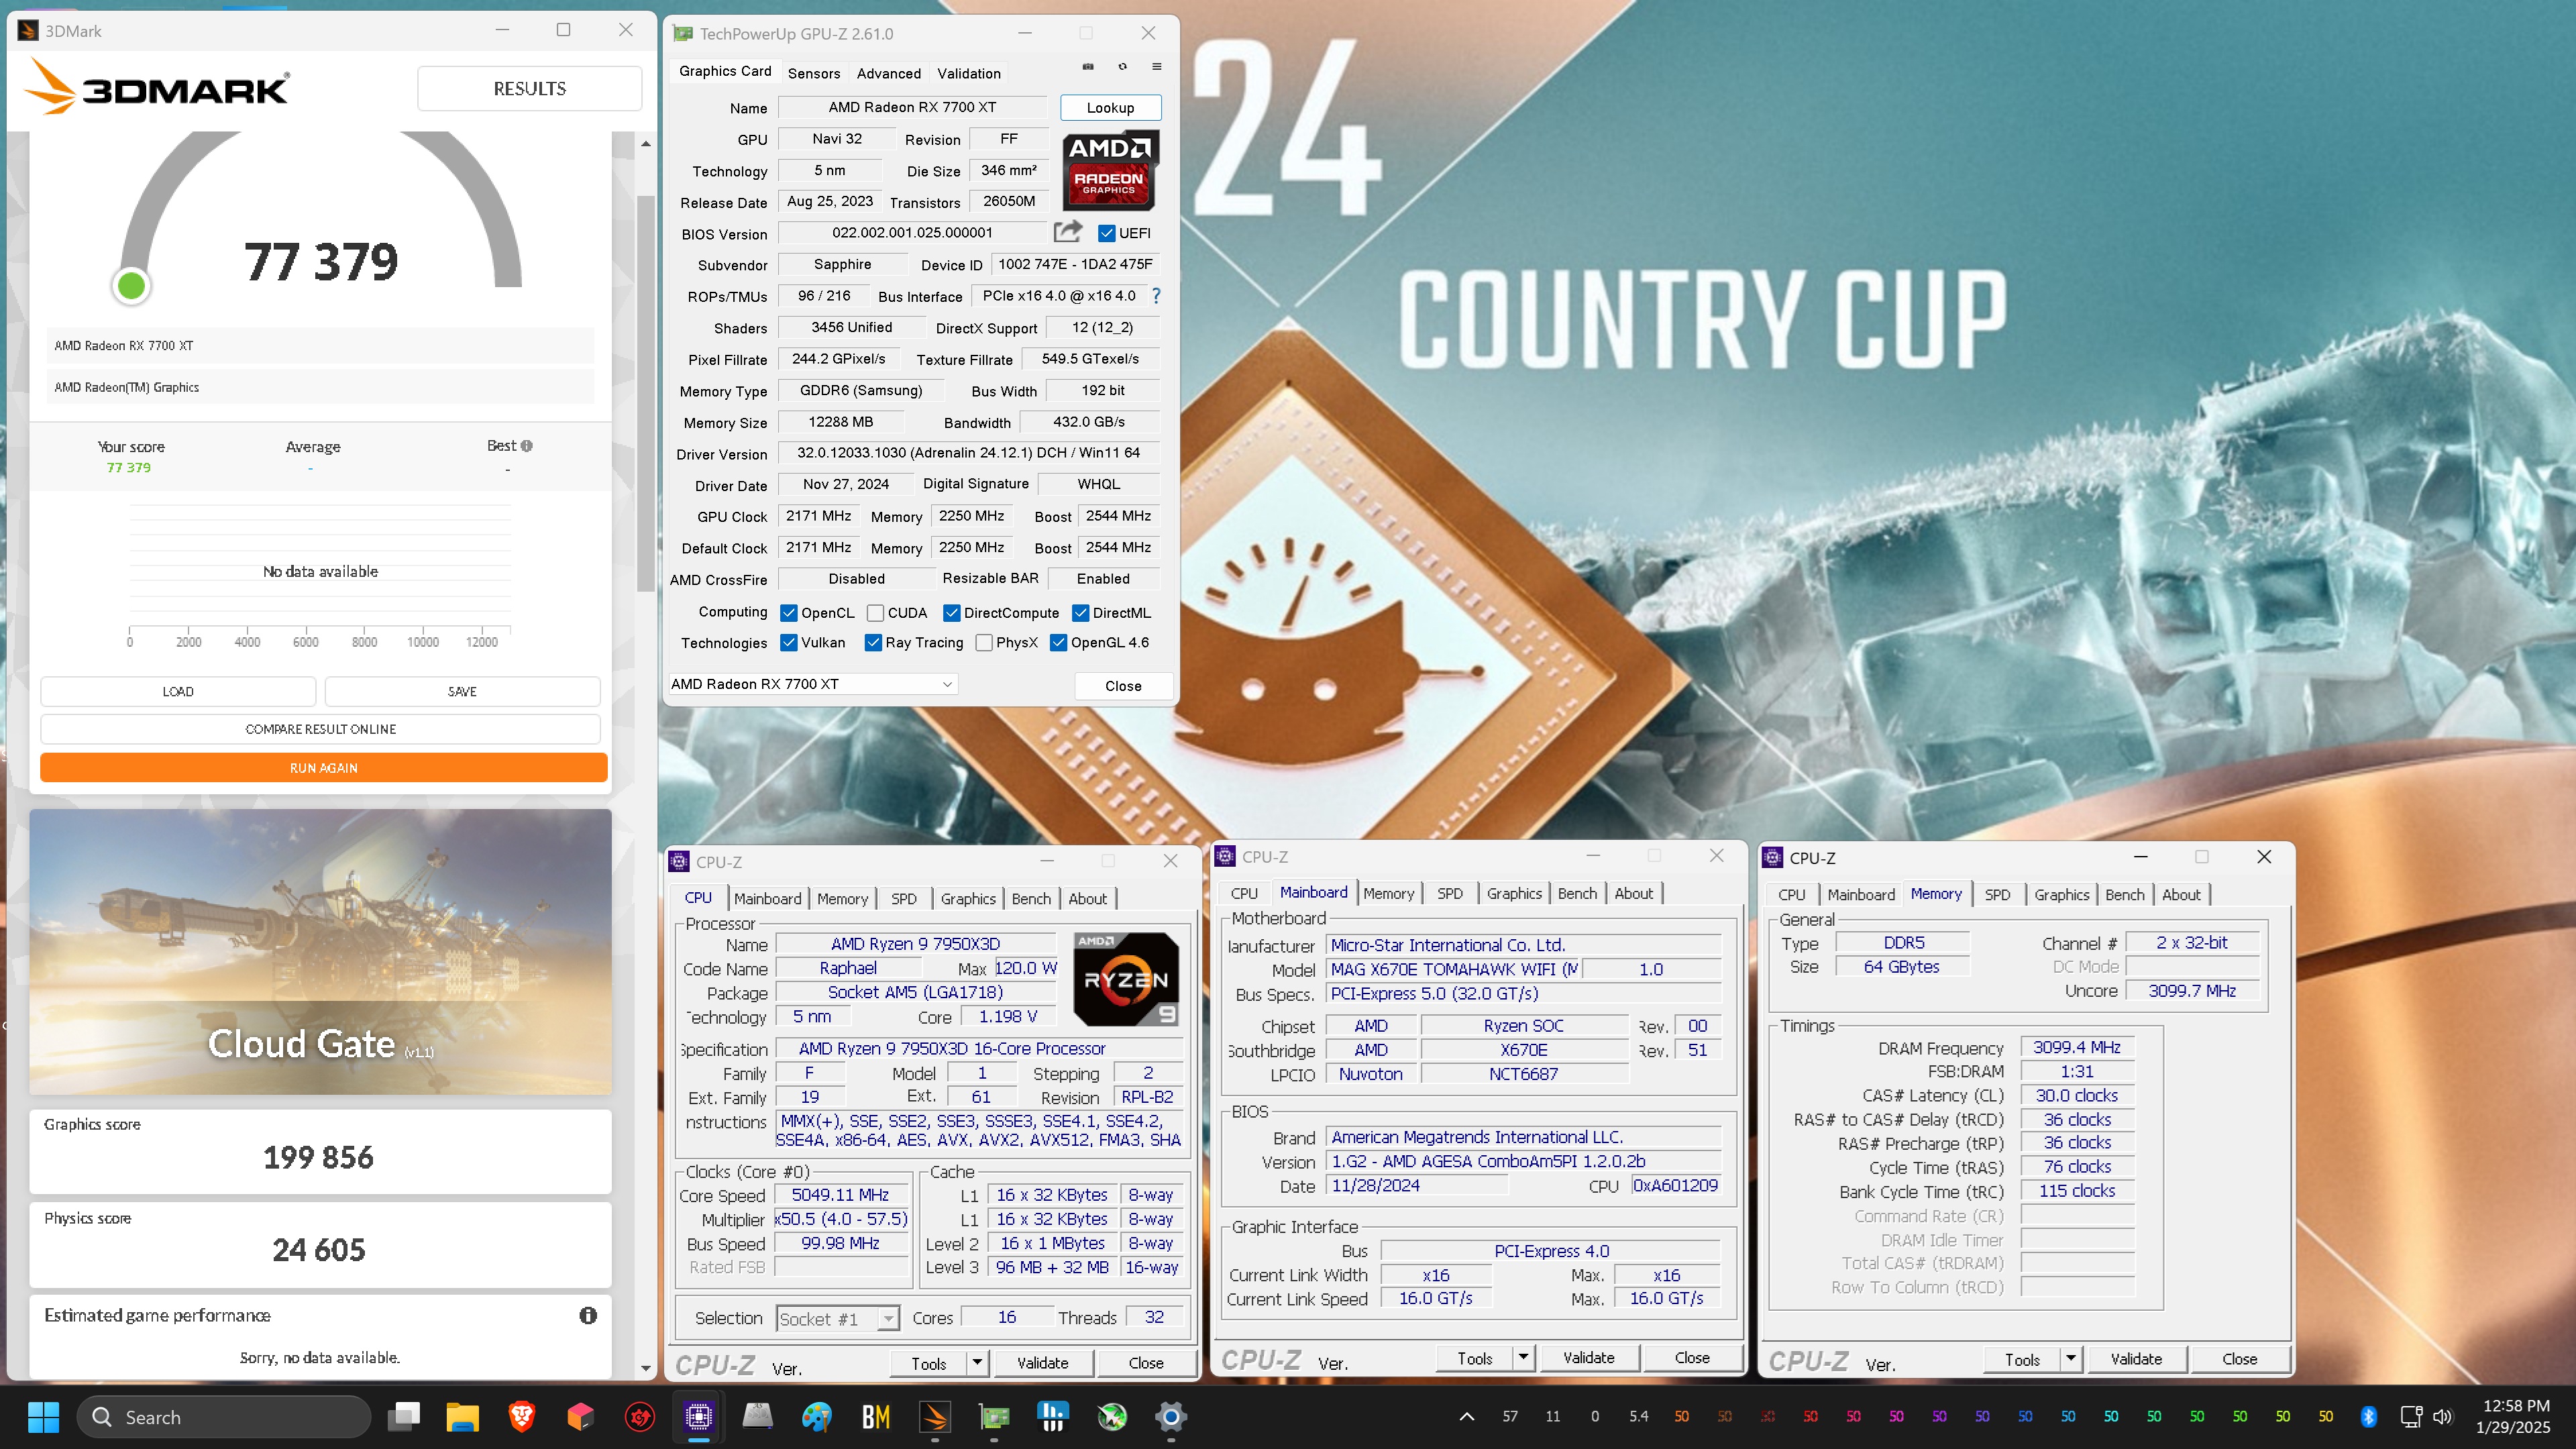Open Tools dropdown arrow in Memory window
The image size is (2576, 1449).
tap(2071, 1359)
